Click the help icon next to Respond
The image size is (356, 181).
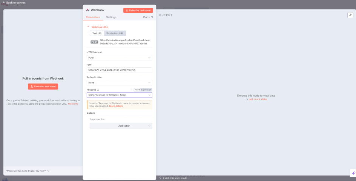point(98,90)
